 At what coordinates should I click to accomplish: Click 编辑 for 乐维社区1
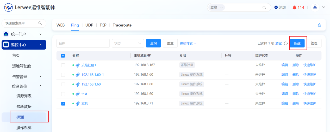[285, 65]
